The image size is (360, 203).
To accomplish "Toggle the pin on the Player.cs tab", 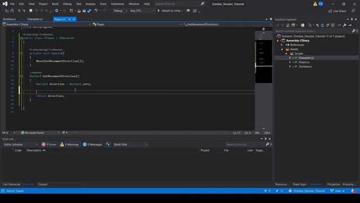I will (x=70, y=19).
